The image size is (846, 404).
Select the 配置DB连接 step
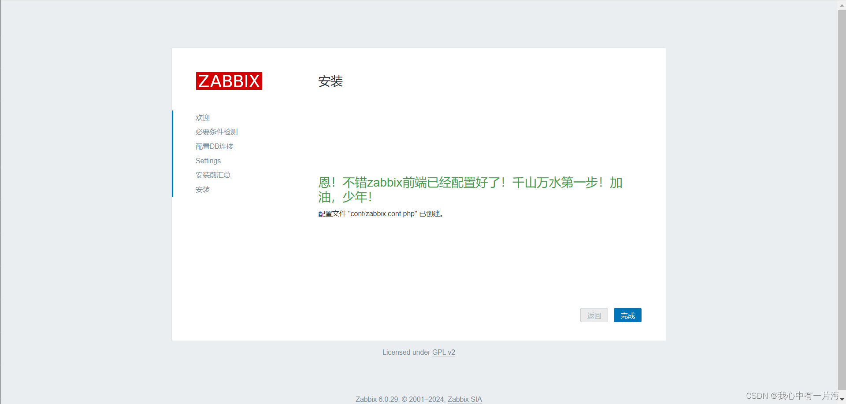coord(215,146)
